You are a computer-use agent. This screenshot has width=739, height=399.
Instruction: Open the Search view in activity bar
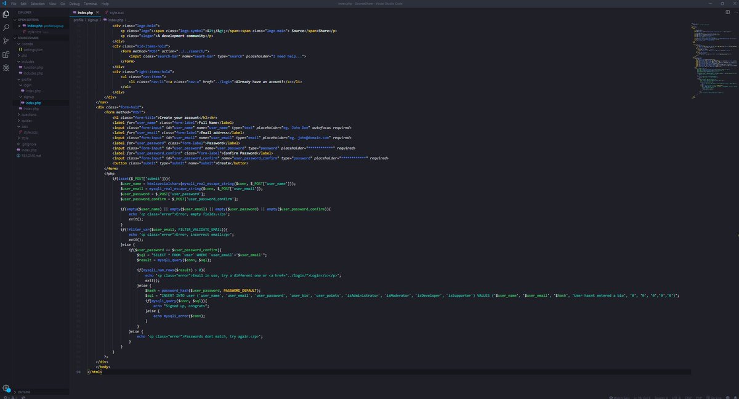tap(6, 28)
